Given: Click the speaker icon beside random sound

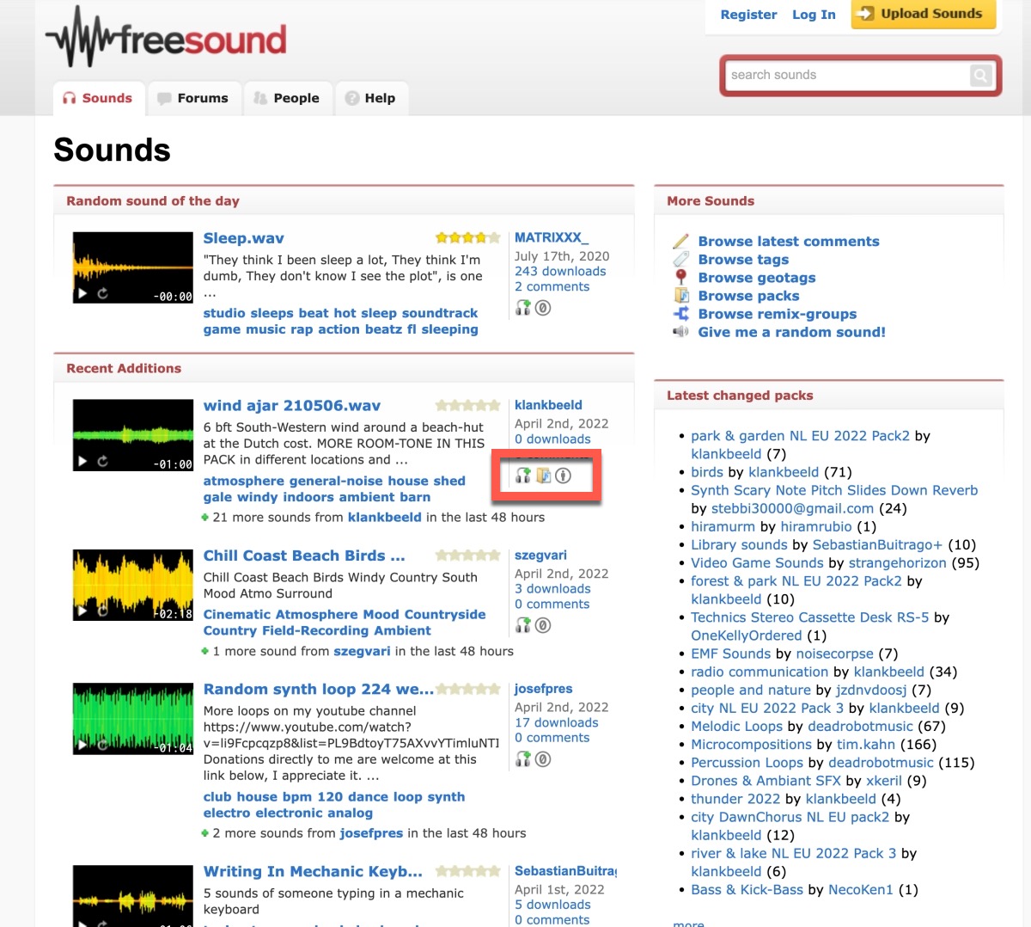Looking at the screenshot, I should [x=681, y=331].
